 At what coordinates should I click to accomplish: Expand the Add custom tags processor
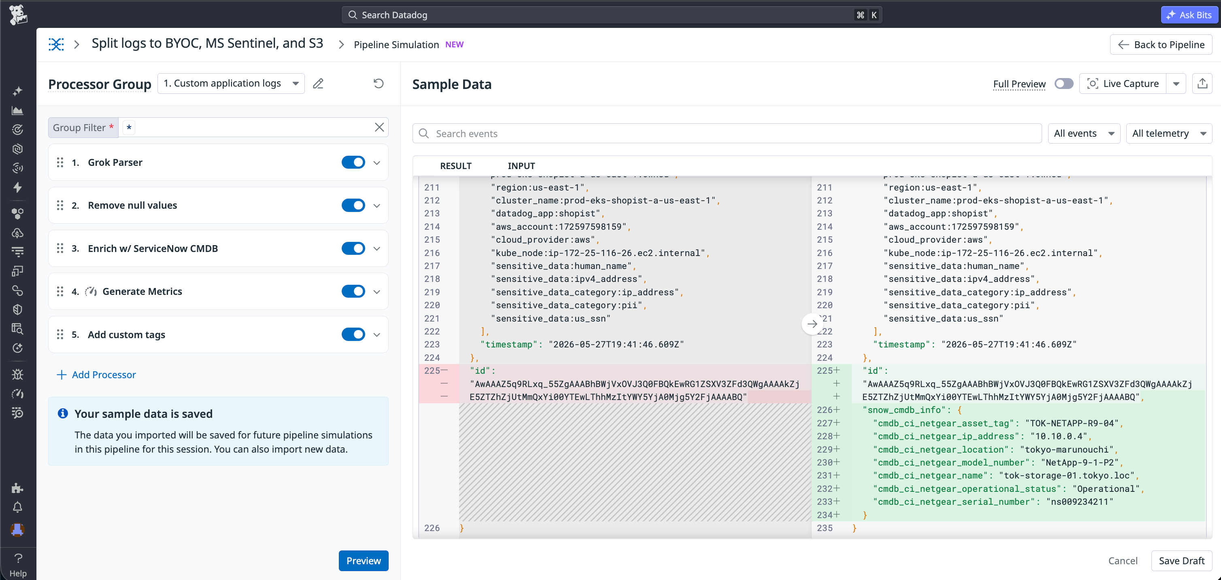[x=377, y=335]
